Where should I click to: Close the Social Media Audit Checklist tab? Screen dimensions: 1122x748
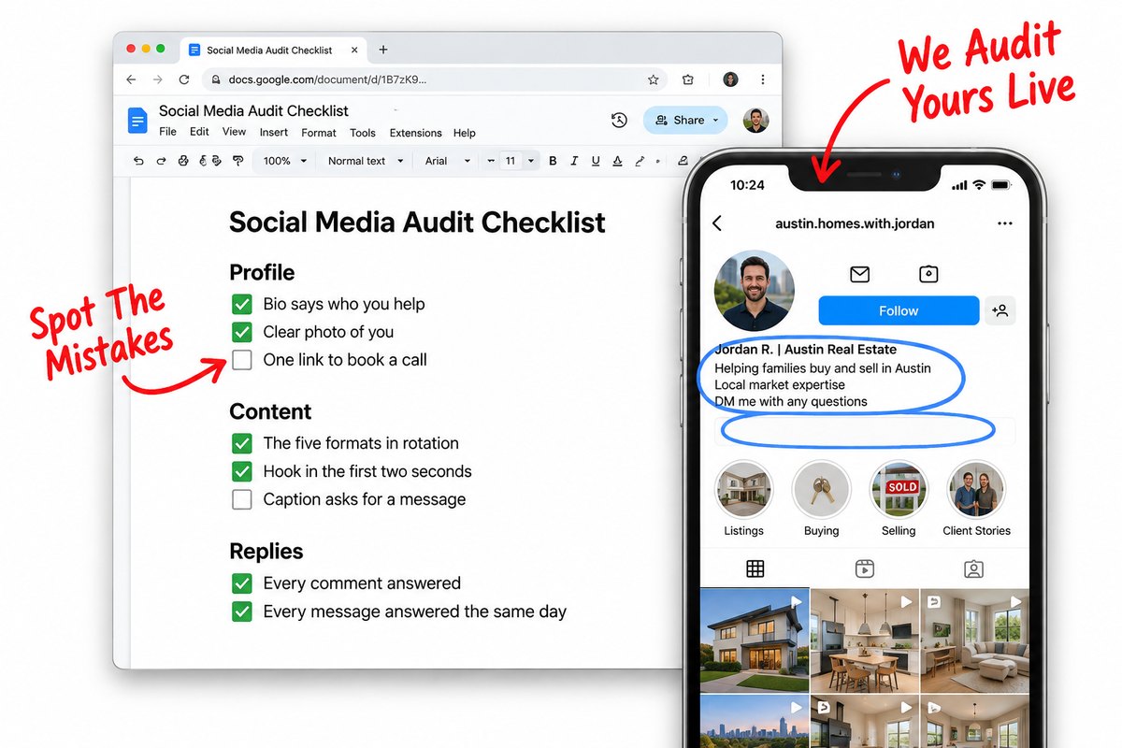[354, 50]
